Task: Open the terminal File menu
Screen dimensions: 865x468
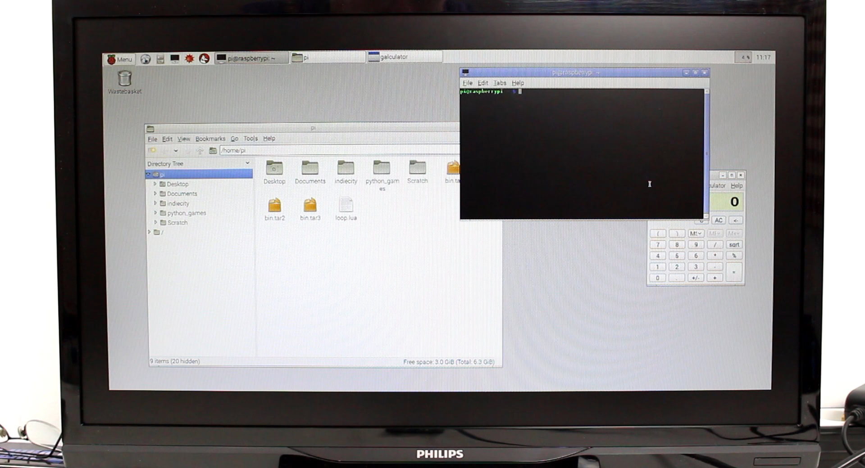Action: pyautogui.click(x=468, y=83)
